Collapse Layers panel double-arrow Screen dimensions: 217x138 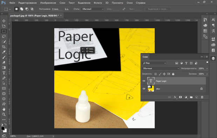202,57
